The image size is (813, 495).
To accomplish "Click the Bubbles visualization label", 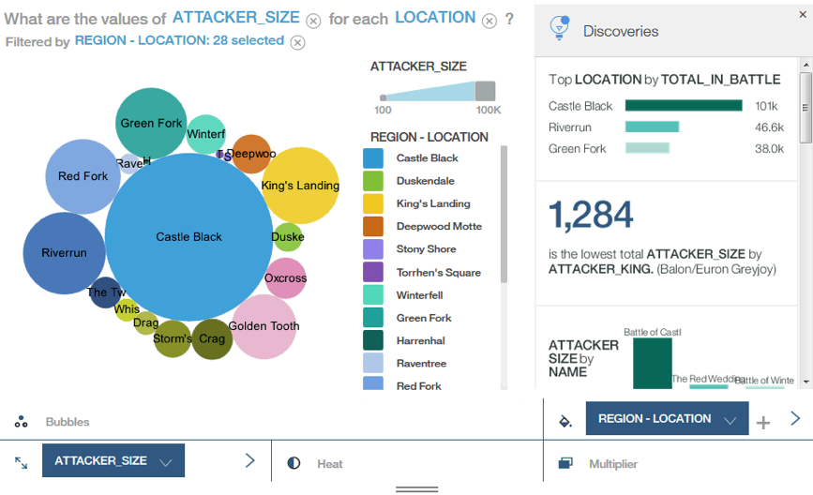I will pos(68,422).
